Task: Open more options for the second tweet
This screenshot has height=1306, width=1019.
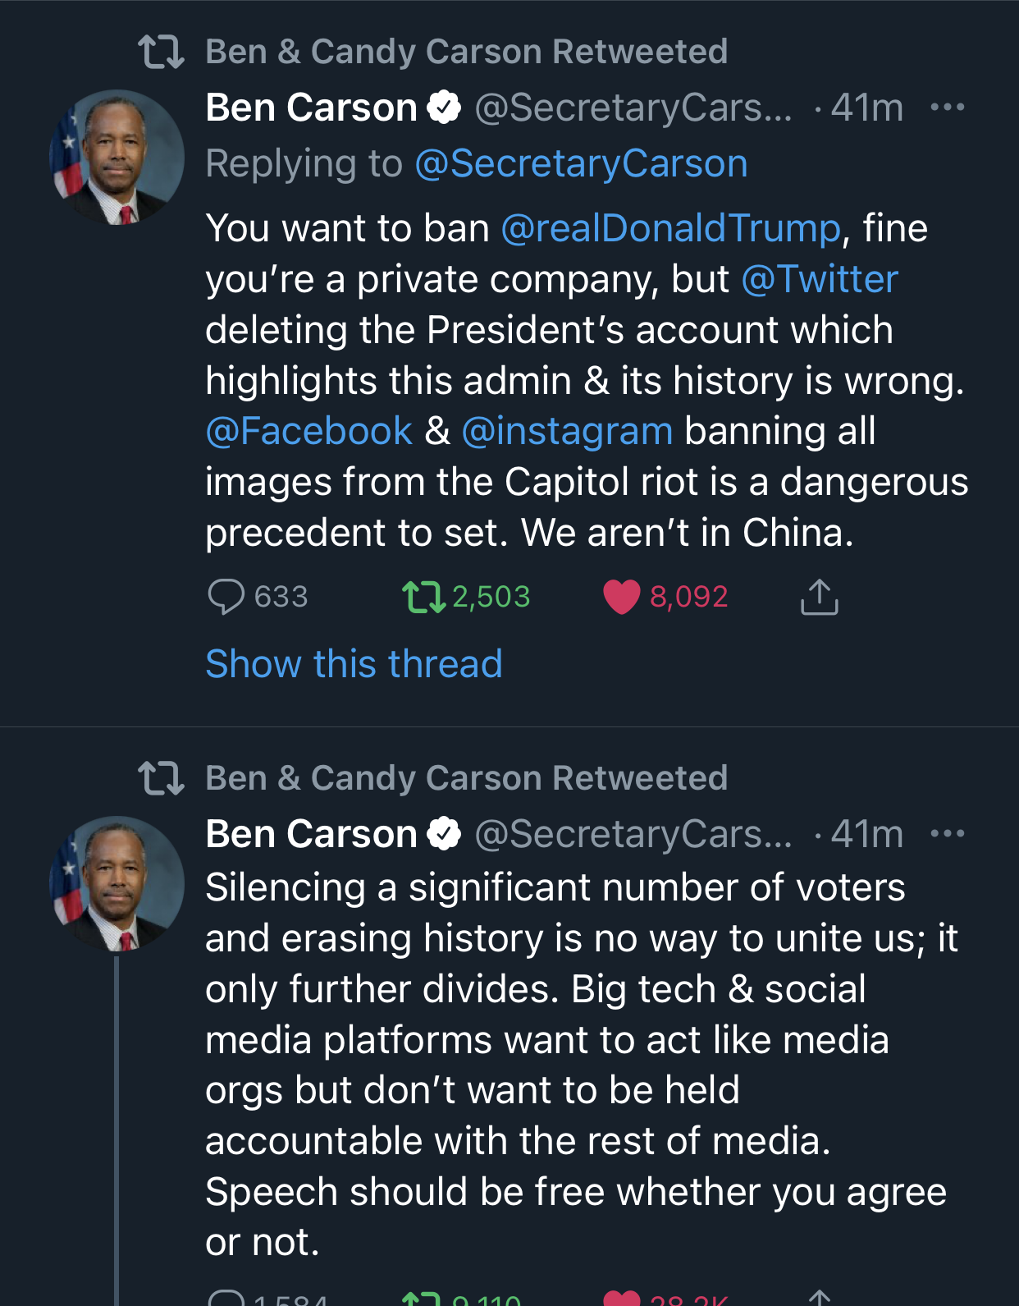Action: [x=948, y=834]
